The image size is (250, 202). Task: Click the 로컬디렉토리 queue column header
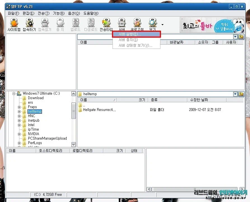(x=87, y=151)
